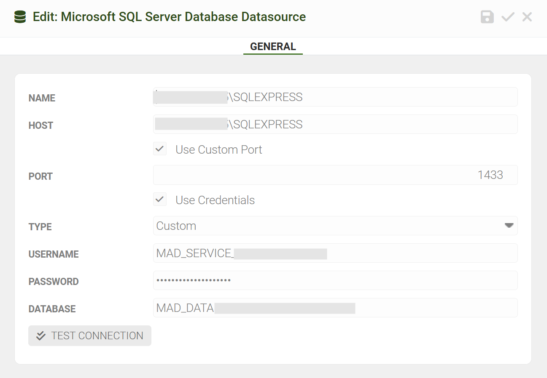Click the dialog title 'Edit: Microsoft SQL Server Database Datasource'
Screen dimensions: 547x378
[x=169, y=17]
